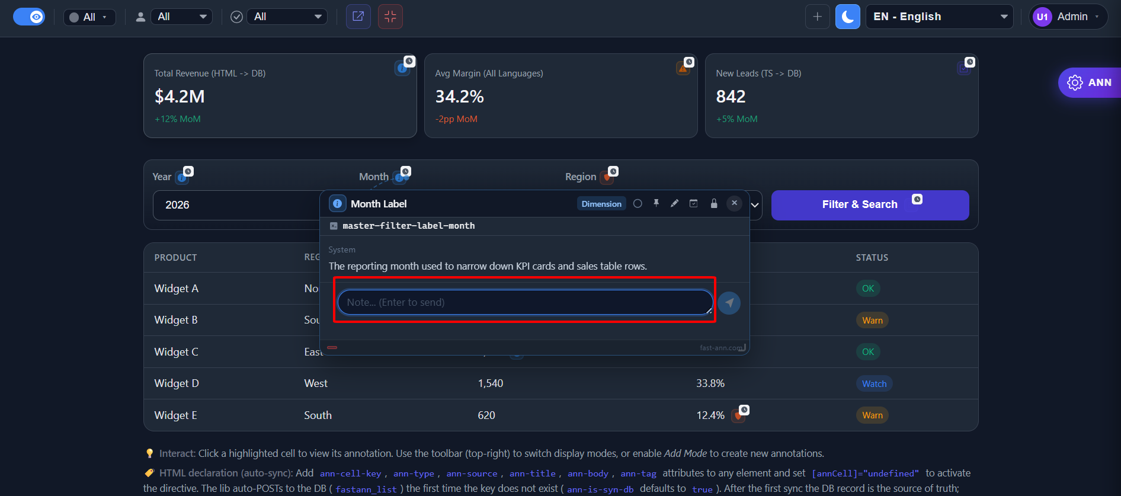This screenshot has height=496, width=1121.
Task: Click the Widget C product cell
Action: pos(177,352)
